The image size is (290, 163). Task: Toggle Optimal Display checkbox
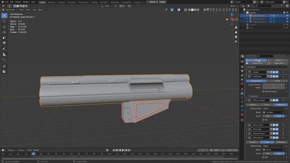coord(263,91)
